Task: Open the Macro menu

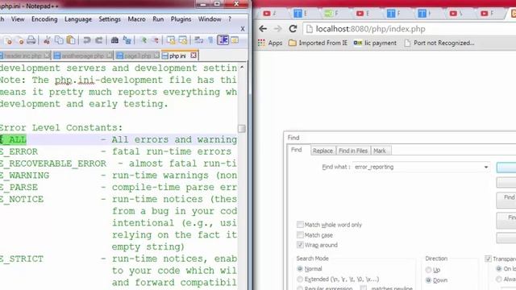Action: (x=136, y=19)
